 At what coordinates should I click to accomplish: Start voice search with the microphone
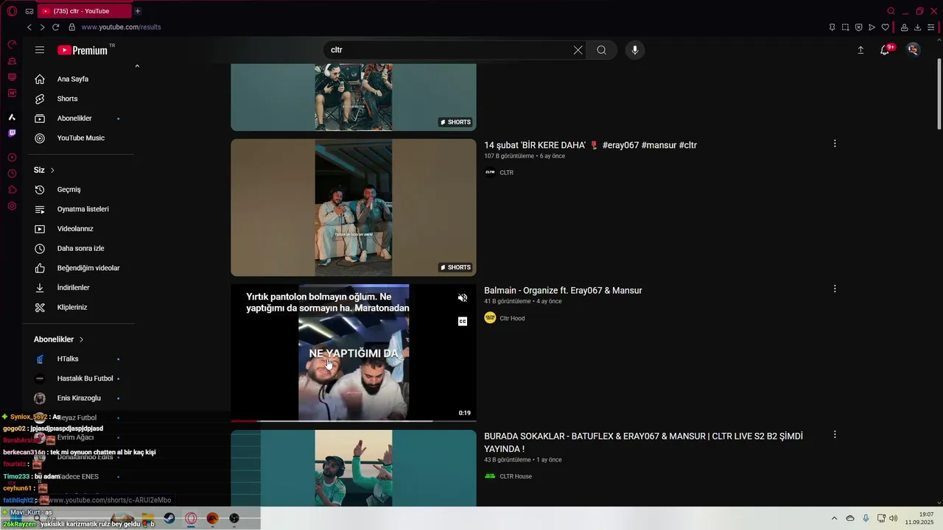635,50
